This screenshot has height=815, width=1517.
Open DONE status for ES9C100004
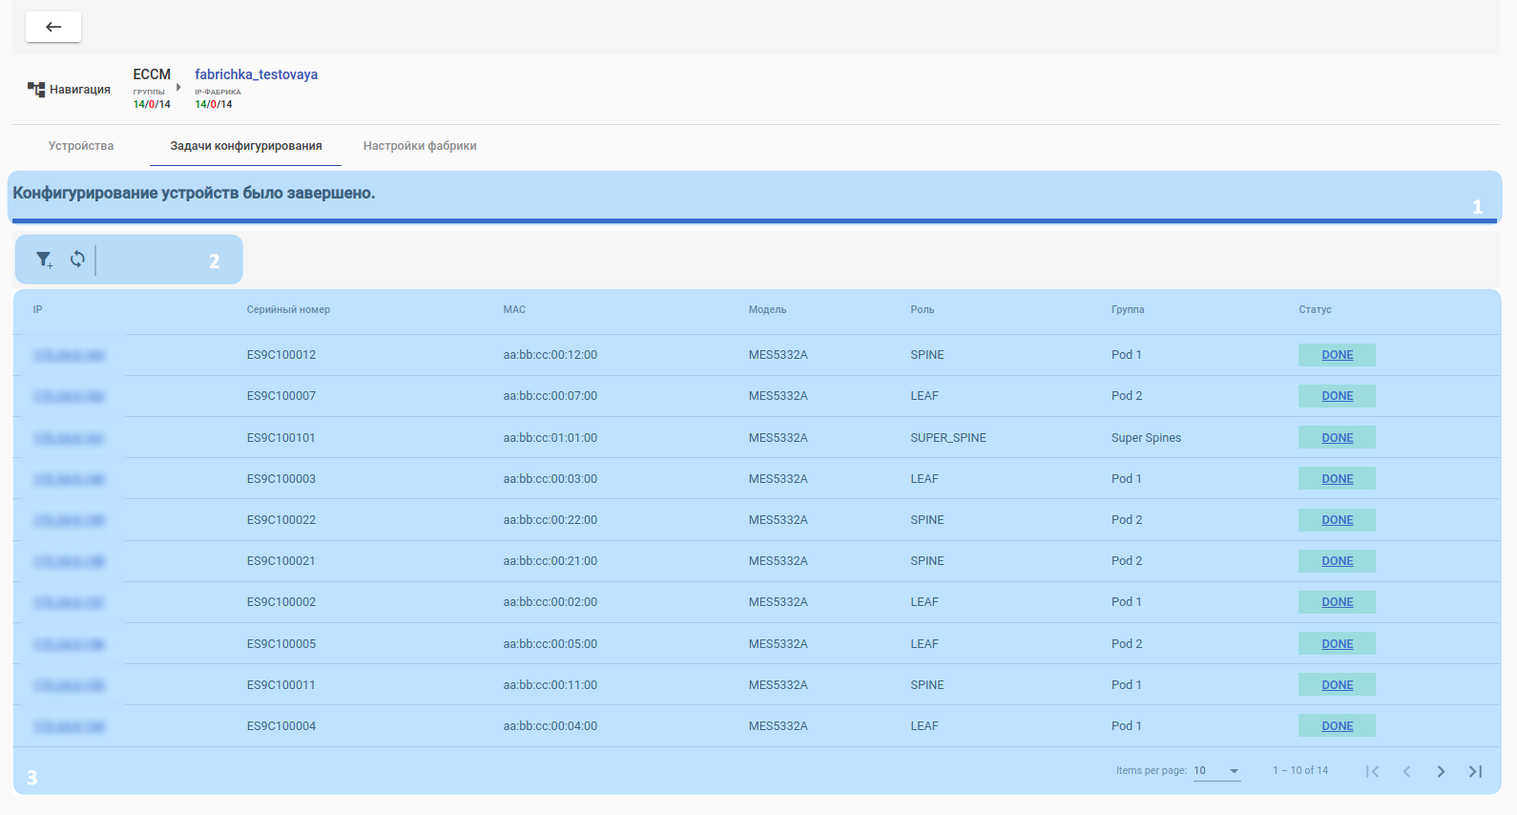1337,726
